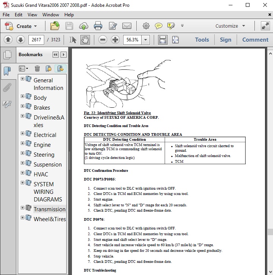The width and height of the screenshot is (273, 275).
Task: Choose the Select tool cursor icon
Action: 73,39
